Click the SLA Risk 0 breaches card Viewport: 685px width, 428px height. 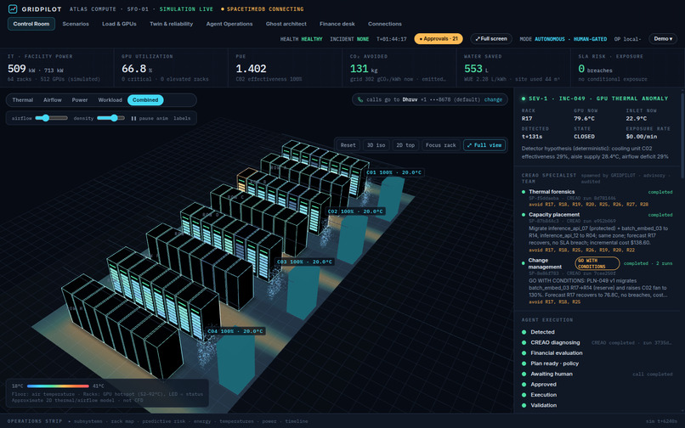(628, 68)
